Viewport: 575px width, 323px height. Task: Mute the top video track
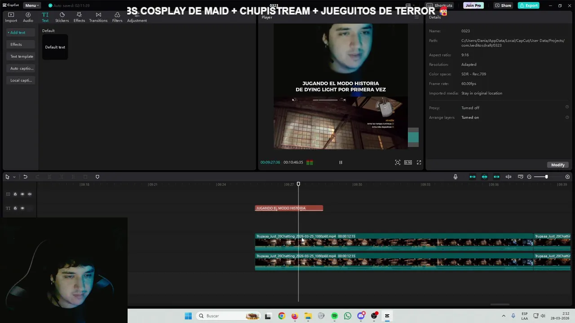[x=30, y=194]
